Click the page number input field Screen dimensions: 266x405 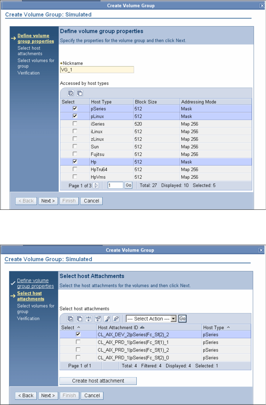point(115,186)
